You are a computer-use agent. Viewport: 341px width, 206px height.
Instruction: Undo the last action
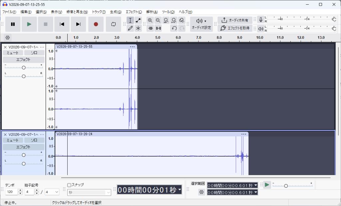[x=174, y=28]
